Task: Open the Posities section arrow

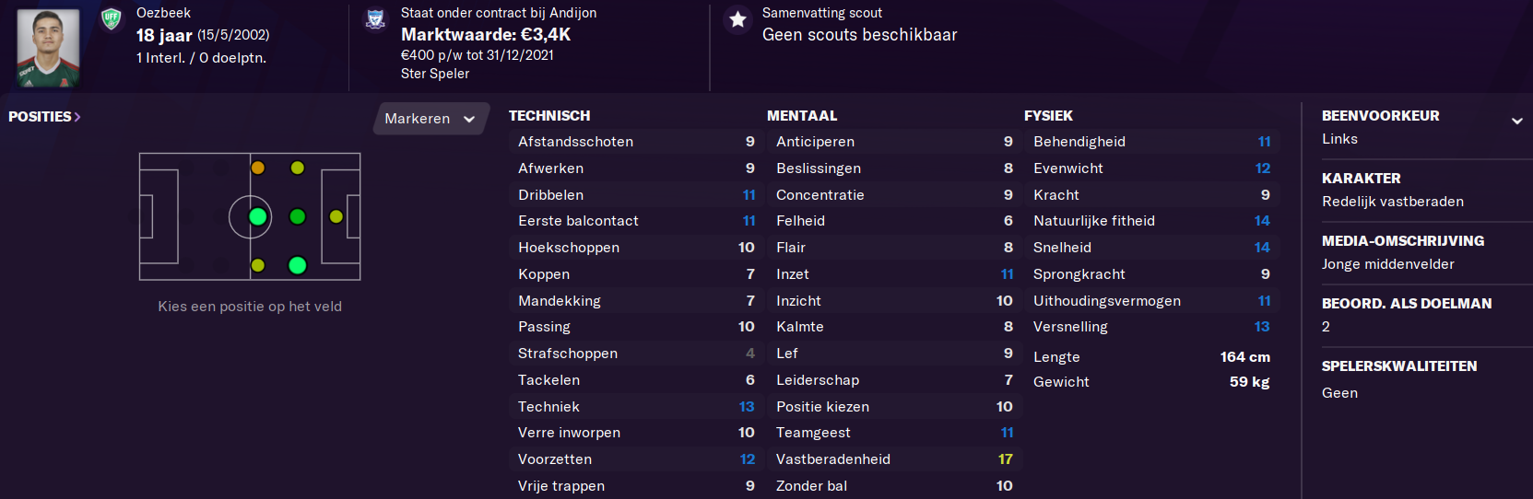Action: (x=77, y=117)
